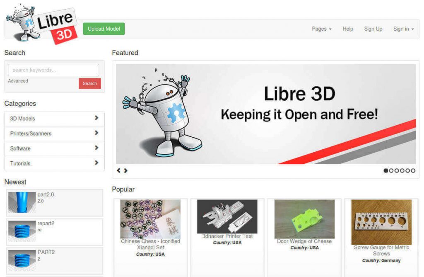Open the part2.0 newest model link
This screenshot has height=277, width=424.
tap(46, 194)
